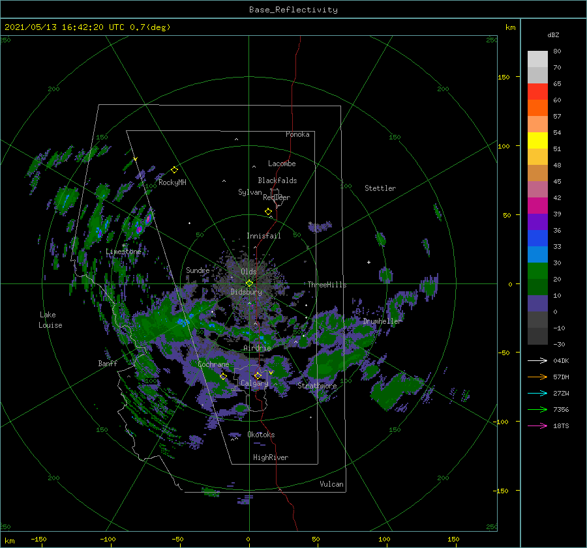
Task: Click the ThreeHills label
Action: pos(327,285)
